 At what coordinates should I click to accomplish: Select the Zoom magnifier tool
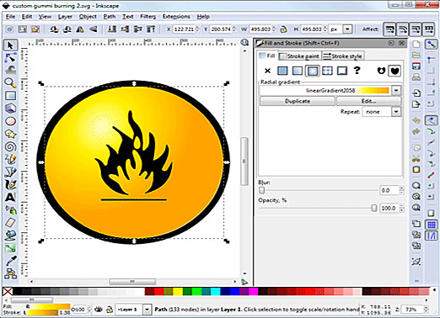tap(11, 83)
